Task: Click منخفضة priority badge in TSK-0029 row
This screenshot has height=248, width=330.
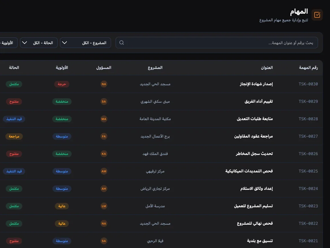Action: [62, 101]
